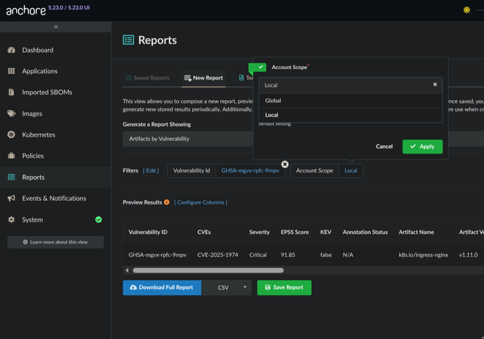Image resolution: width=484 pixels, height=339 pixels.
Task: Open the Kubernetes sidebar icon
Action: pyautogui.click(x=11, y=135)
